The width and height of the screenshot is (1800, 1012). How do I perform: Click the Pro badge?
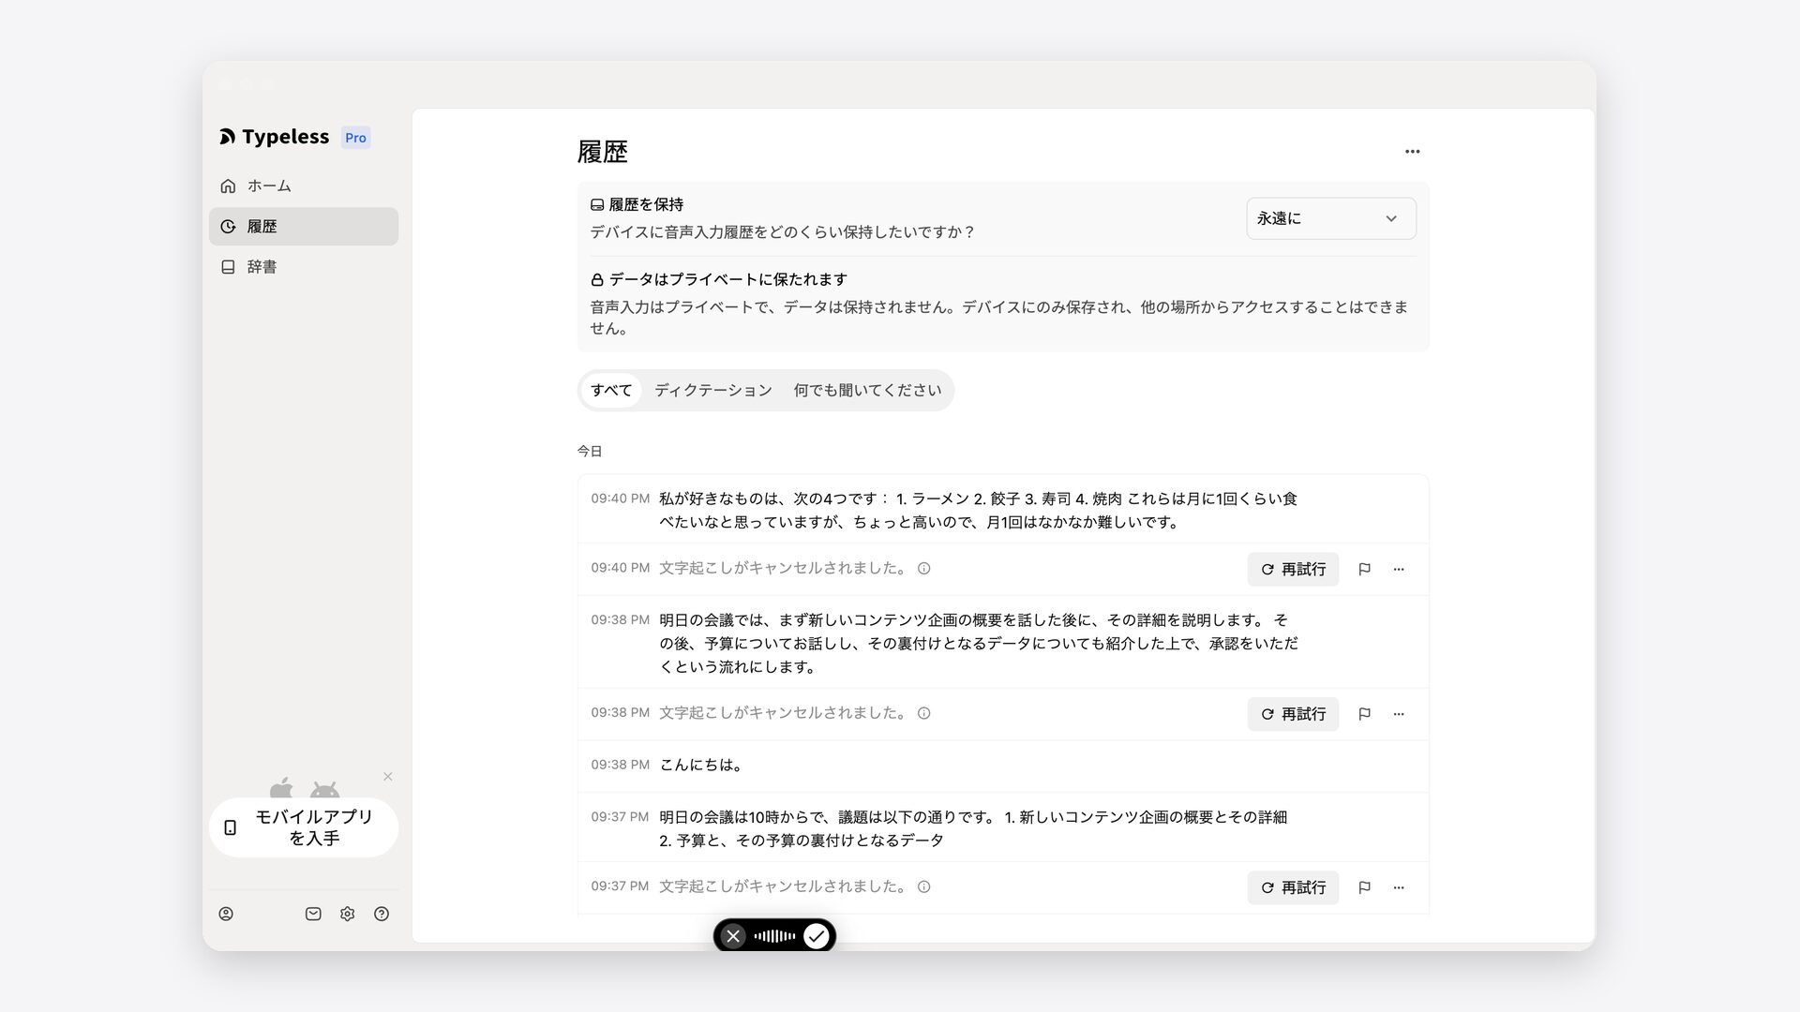(x=355, y=138)
